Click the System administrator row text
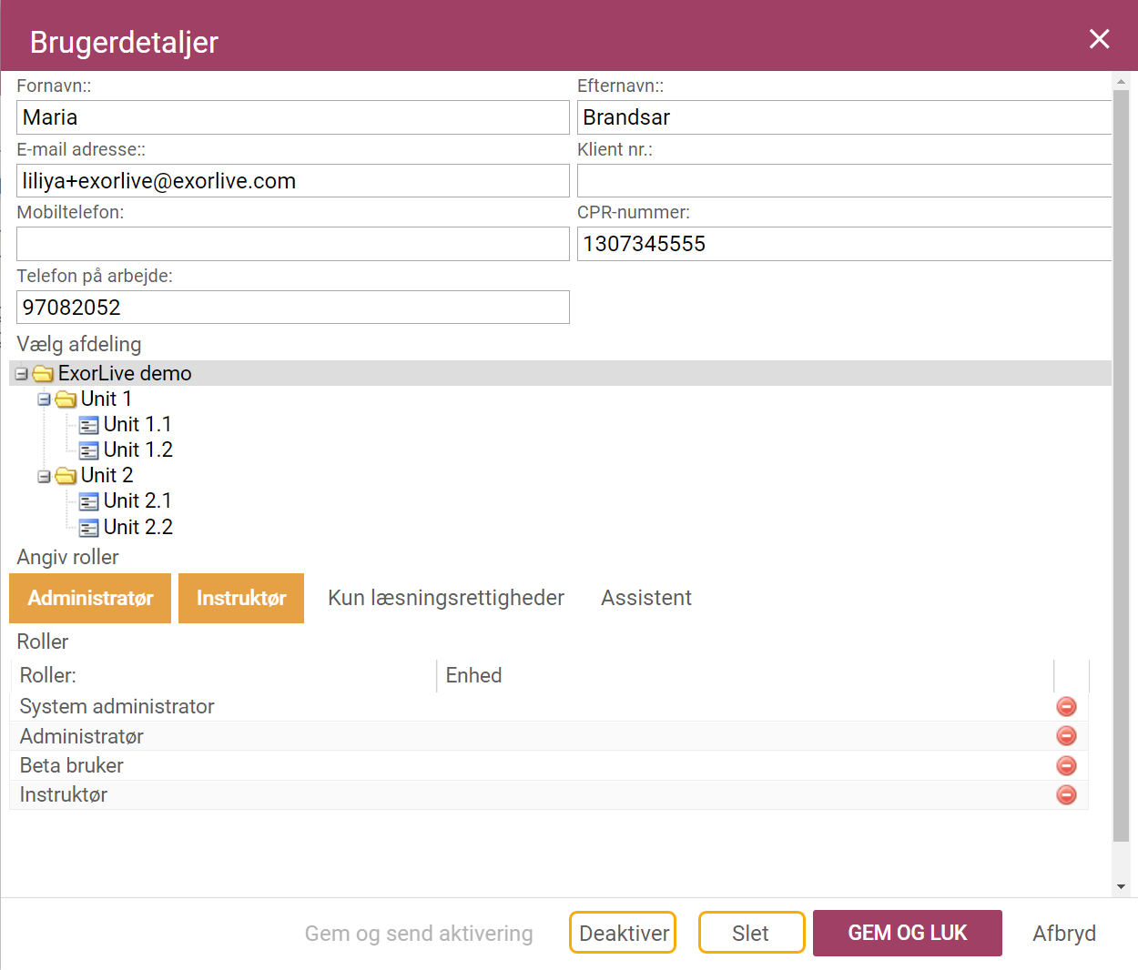The width and height of the screenshot is (1138, 970). pyautogui.click(x=117, y=706)
